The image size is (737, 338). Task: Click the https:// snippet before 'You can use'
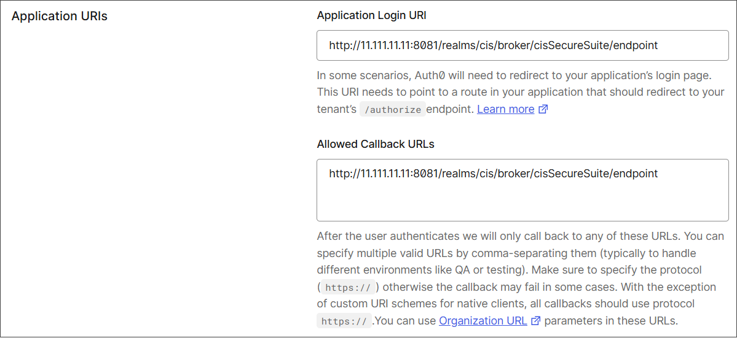point(344,321)
